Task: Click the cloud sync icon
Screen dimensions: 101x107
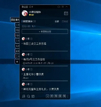Action: (59, 7)
